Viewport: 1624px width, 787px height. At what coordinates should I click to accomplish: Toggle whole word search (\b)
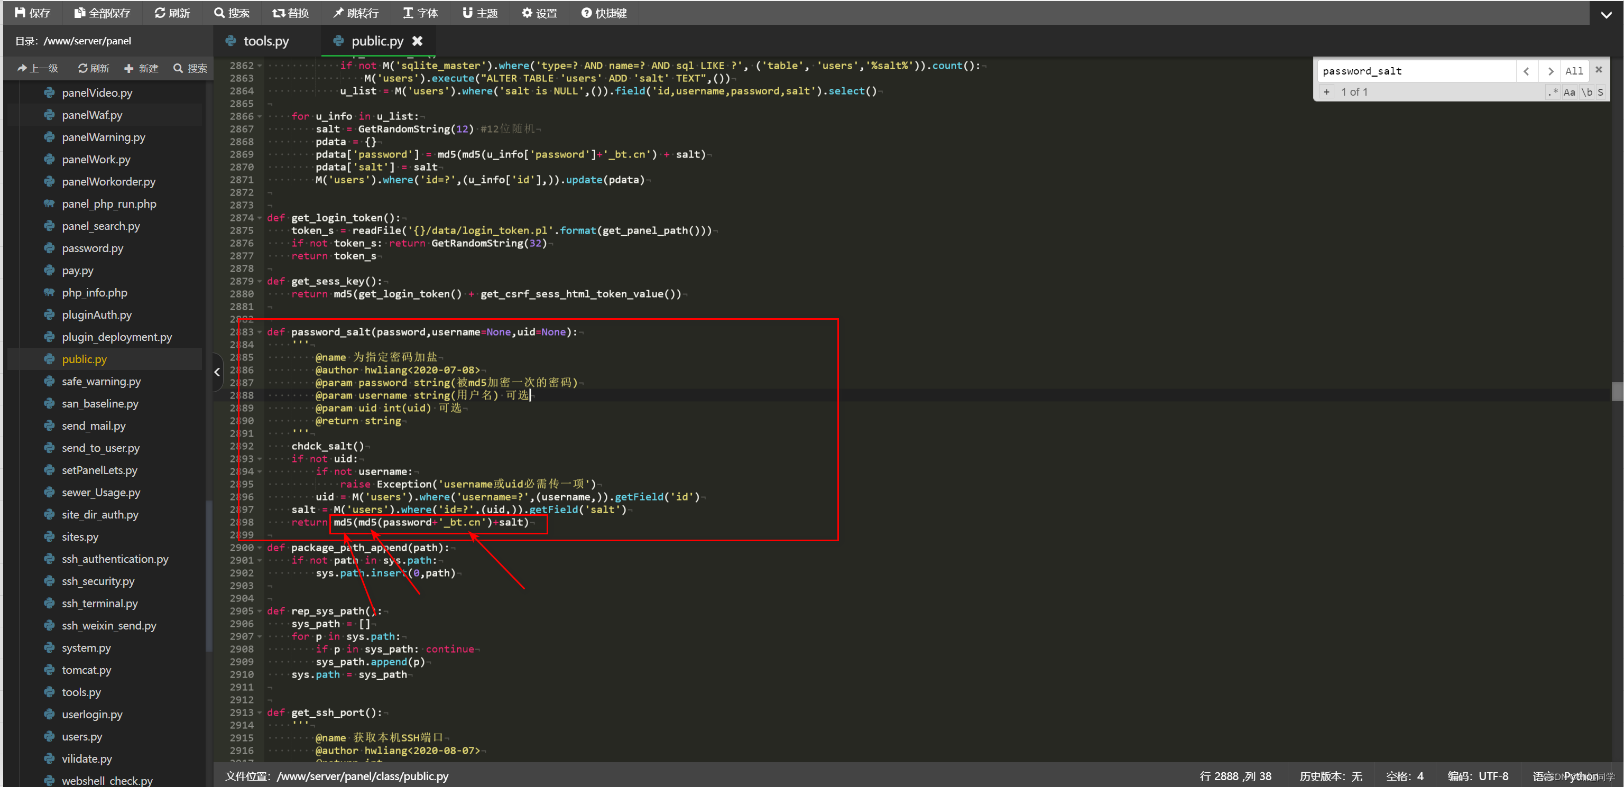pyautogui.click(x=1587, y=92)
